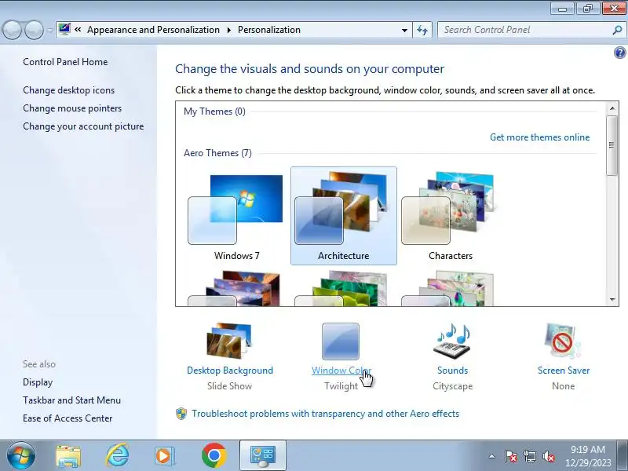Select the Landscapes theme thumbnail in the second row
Viewport: 628px width, 471px height.
pyautogui.click(x=234, y=288)
